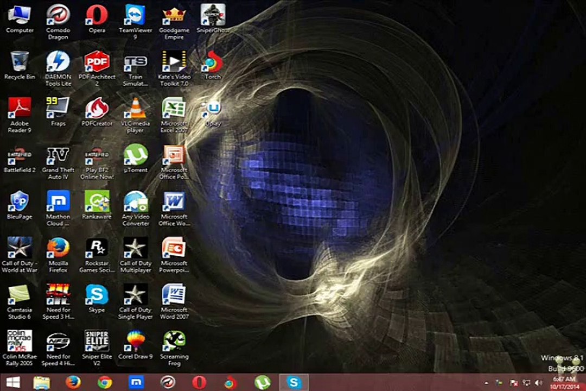586x391 pixels.
Task: Select the PDF Architect 2 icon
Action: tap(97, 69)
